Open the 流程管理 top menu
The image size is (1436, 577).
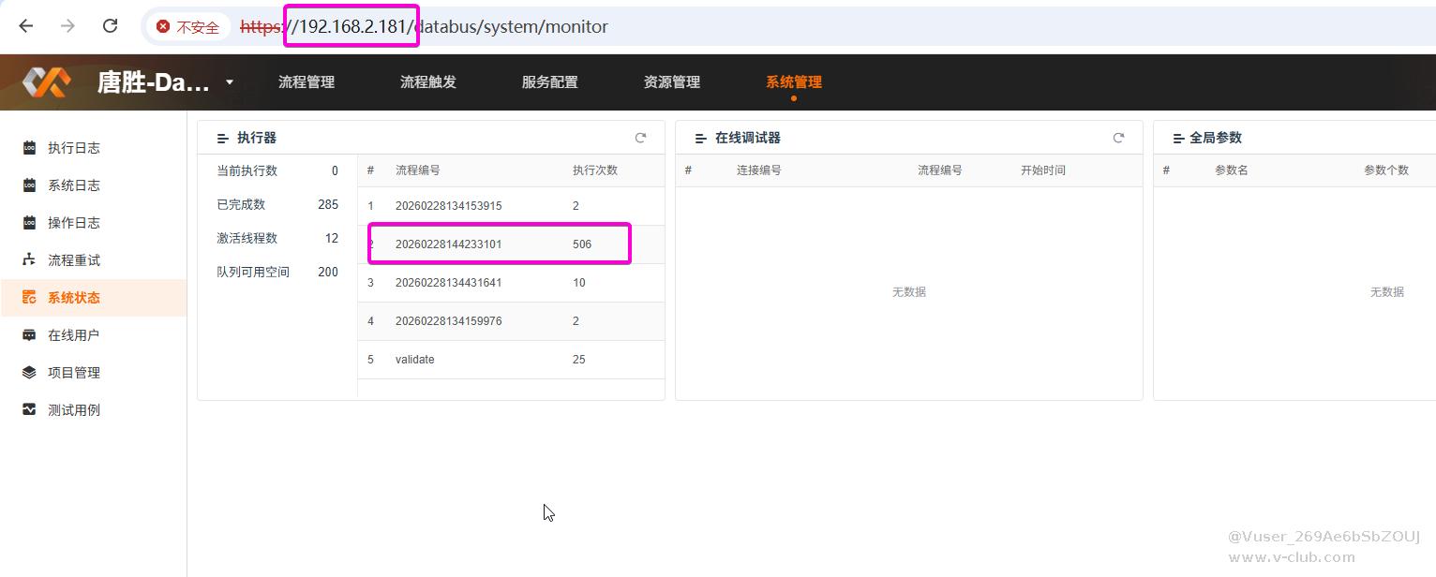(x=307, y=82)
